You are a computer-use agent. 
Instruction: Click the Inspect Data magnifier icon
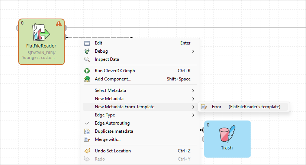coord(87,59)
